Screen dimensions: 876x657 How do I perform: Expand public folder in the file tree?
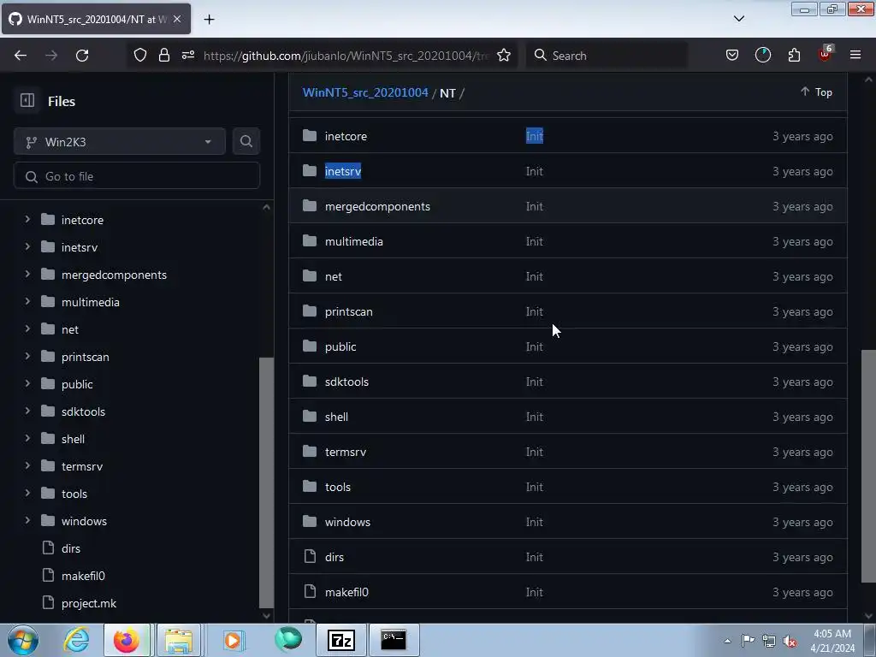[x=27, y=383]
